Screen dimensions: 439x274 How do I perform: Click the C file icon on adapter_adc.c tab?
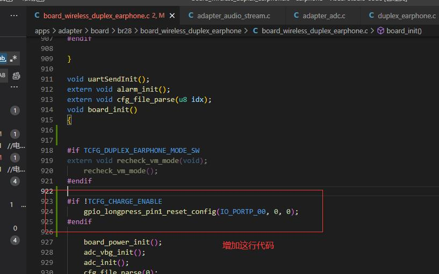296,16
